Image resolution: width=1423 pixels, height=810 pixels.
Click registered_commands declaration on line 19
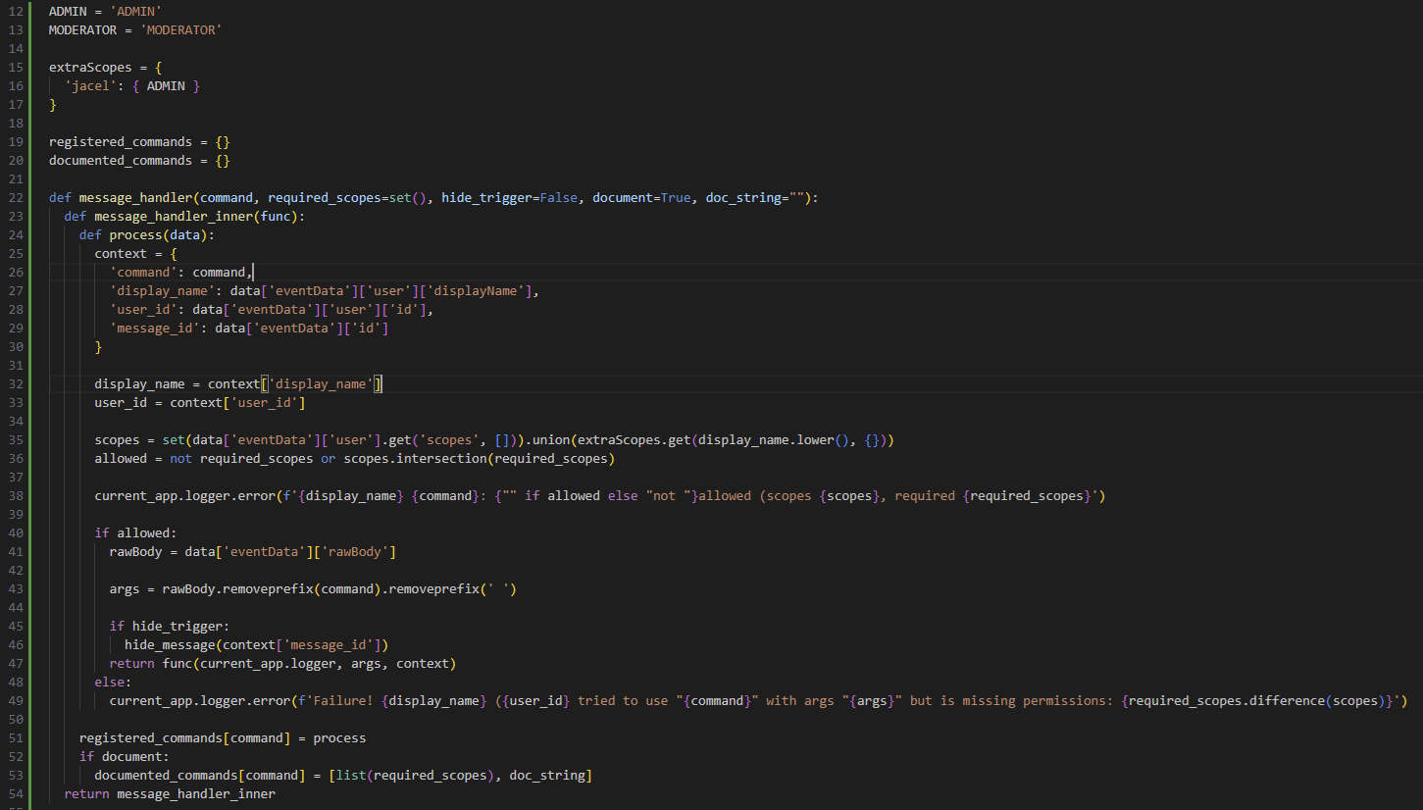(x=120, y=142)
